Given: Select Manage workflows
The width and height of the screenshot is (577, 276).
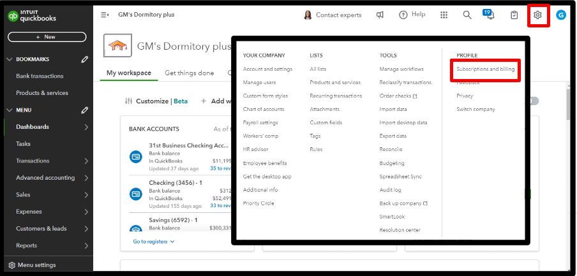Looking at the screenshot, I should (x=401, y=69).
